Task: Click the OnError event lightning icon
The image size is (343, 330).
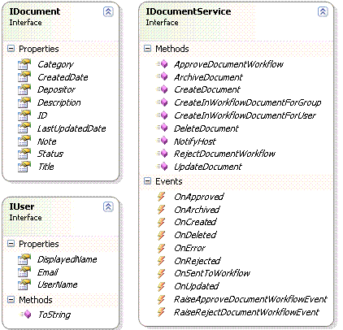Action: tap(161, 248)
